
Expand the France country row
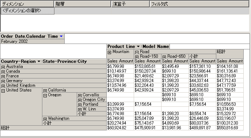coord(3,77)
